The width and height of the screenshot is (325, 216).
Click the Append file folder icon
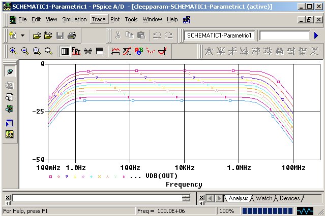48,35
